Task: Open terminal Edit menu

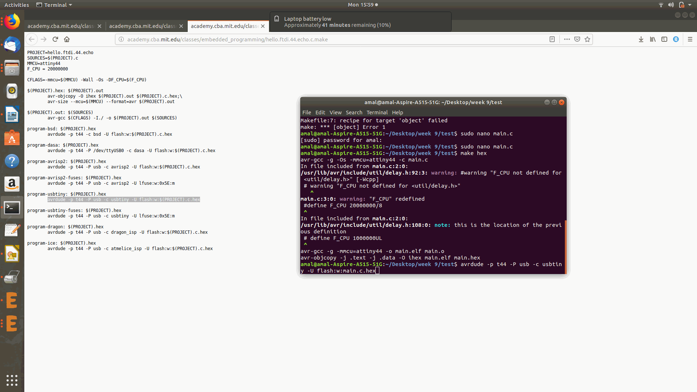Action: (320, 113)
